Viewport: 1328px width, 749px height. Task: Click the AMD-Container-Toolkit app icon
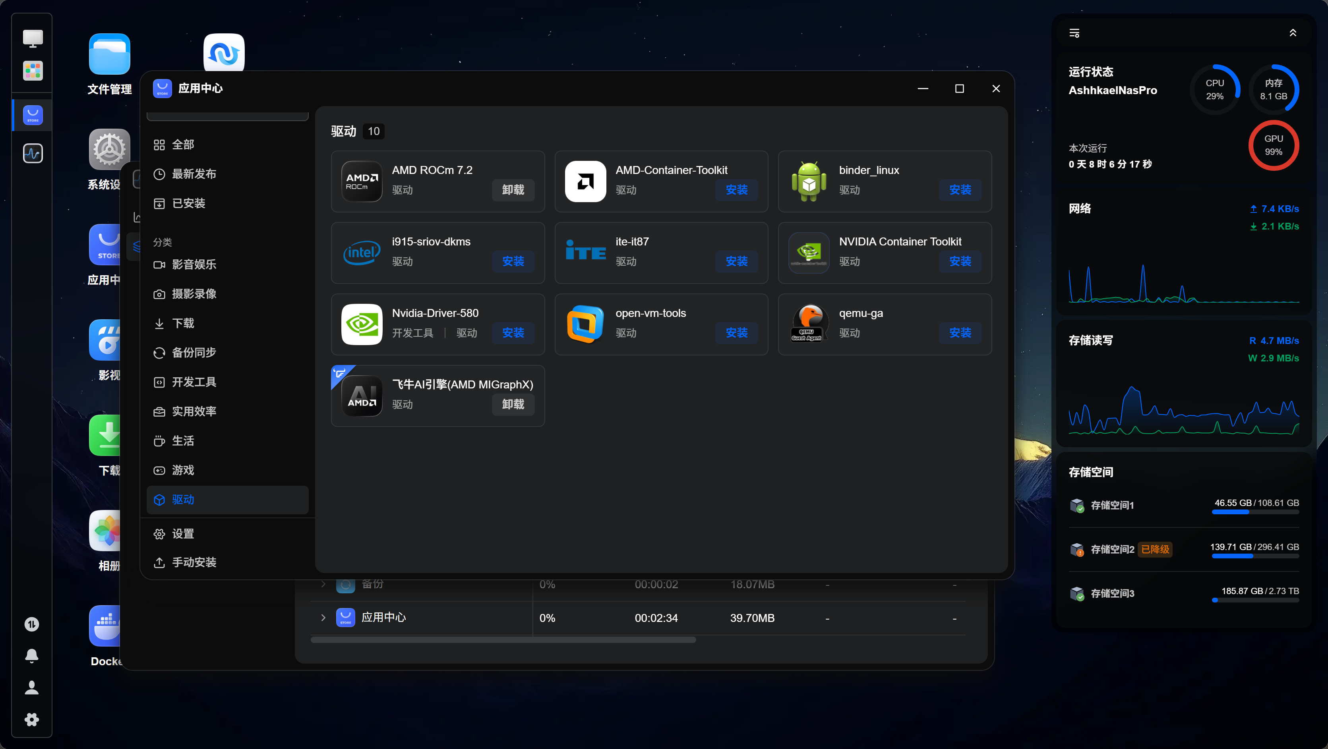pyautogui.click(x=586, y=181)
